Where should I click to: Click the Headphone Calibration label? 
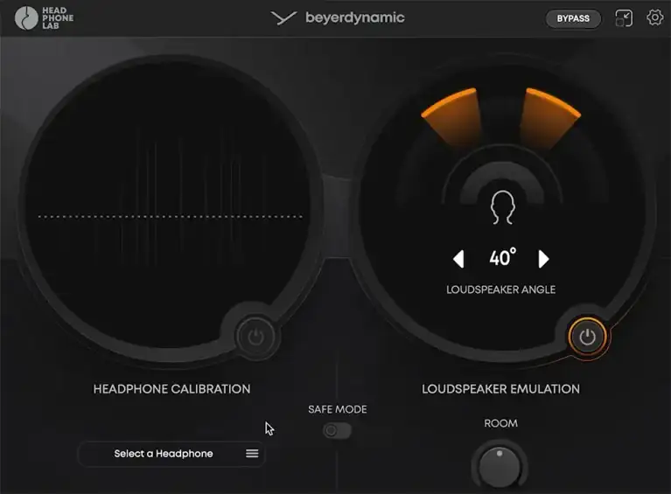[x=172, y=389]
